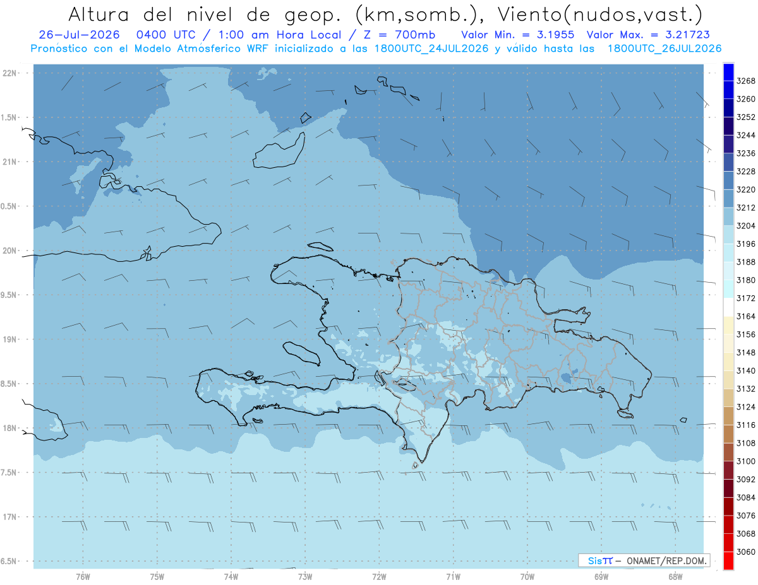Screen dimensions: 758x585
Task: Click the '69W' longitude label
Action: pos(601,576)
